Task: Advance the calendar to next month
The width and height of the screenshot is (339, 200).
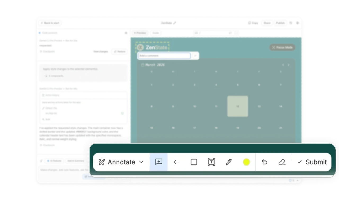Action: (x=289, y=64)
